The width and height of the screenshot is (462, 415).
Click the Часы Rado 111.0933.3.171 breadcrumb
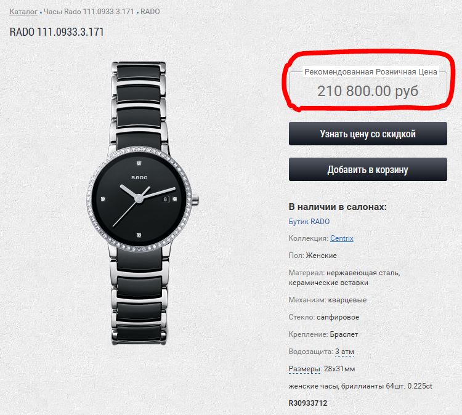[x=89, y=12]
